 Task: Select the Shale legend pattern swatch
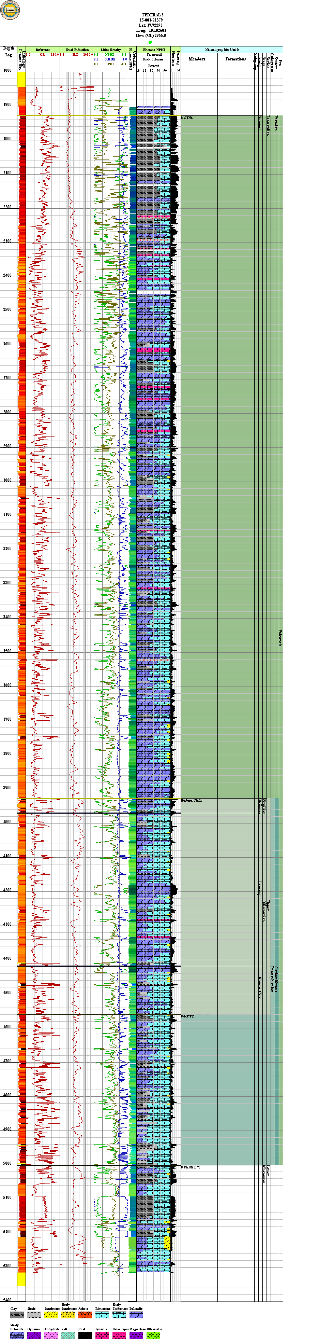[x=34, y=1315]
